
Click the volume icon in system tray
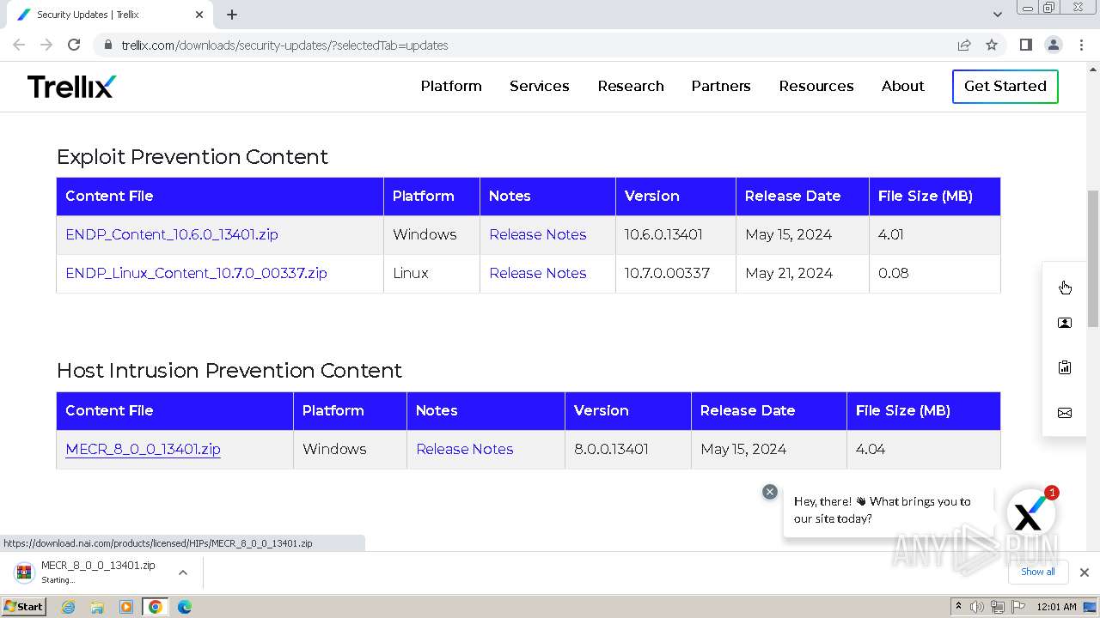click(x=977, y=607)
